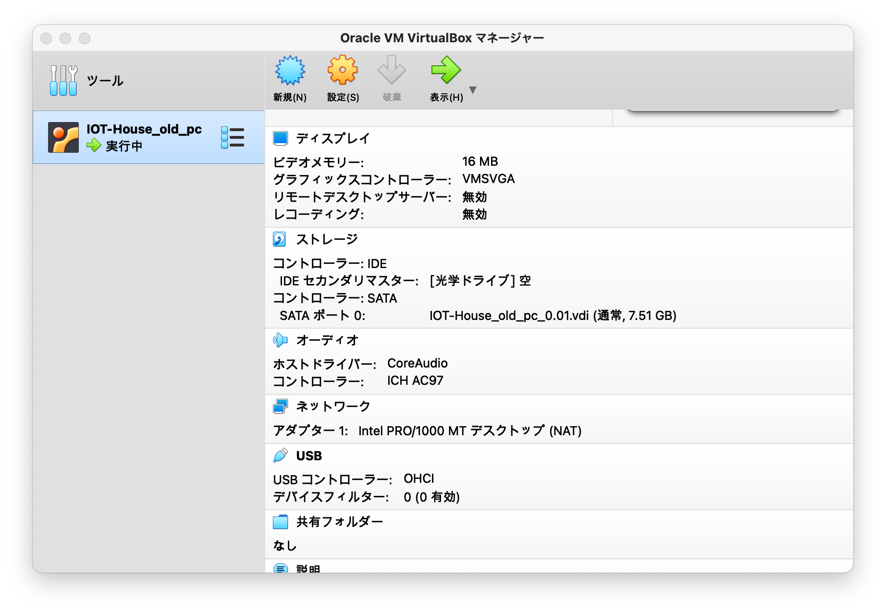Click the window zoom button
Screen dimensions: 886x613
click(x=85, y=38)
